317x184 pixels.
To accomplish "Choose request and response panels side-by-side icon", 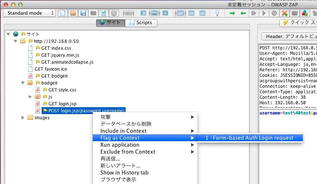I will coord(202,13).
